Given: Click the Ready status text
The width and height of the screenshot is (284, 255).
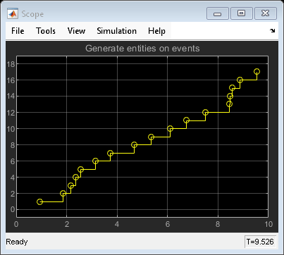Looking at the screenshot, I should [17, 242].
